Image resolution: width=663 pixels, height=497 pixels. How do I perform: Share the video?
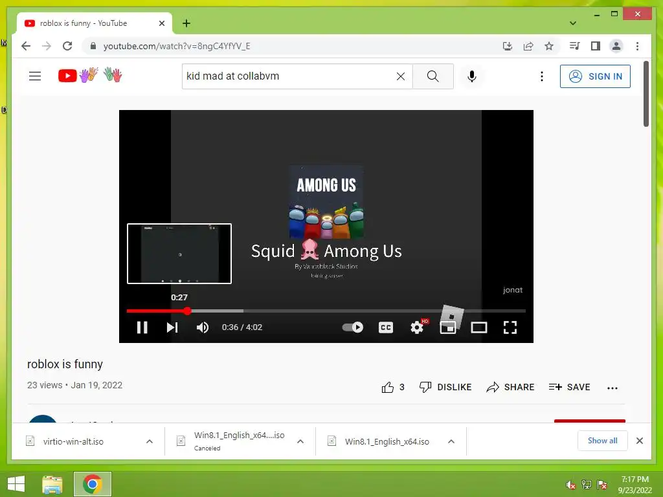pos(510,387)
